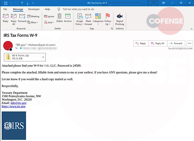Click the sender's red avatar
194x141 pixels.
point(8,46)
